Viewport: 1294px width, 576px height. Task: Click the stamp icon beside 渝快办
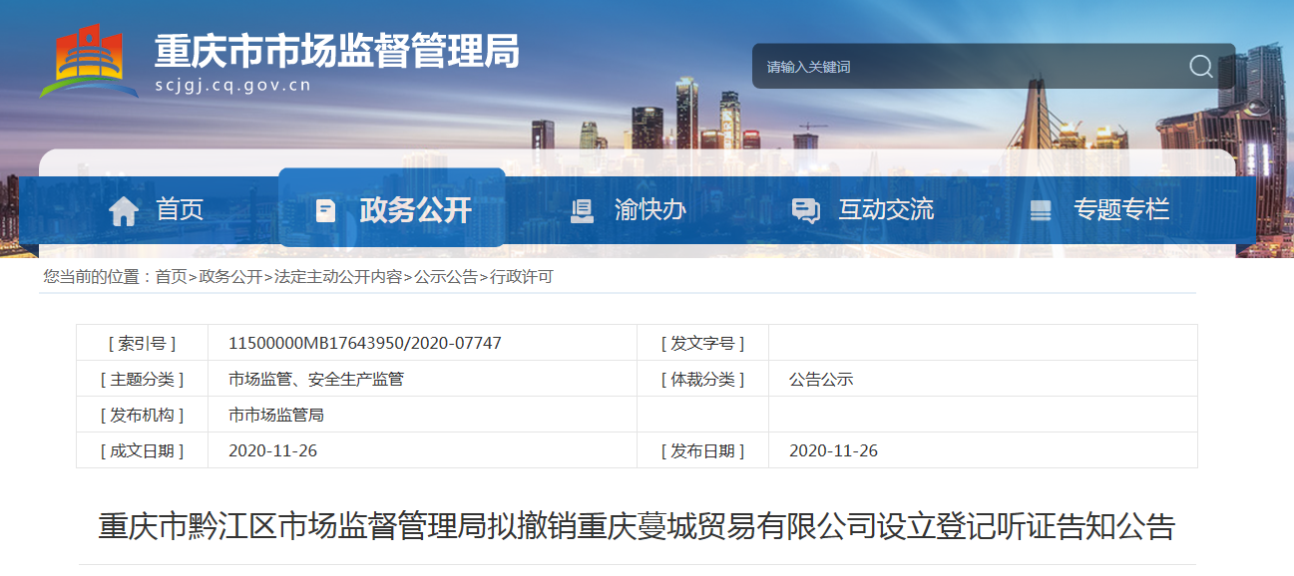[582, 210]
